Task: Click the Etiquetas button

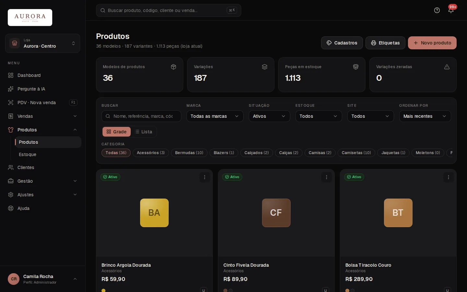Action: tap(385, 43)
